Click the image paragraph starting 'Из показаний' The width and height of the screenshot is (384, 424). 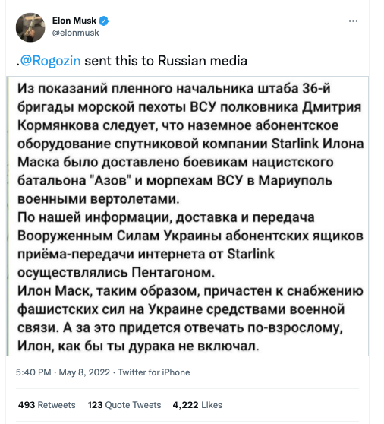click(x=190, y=144)
